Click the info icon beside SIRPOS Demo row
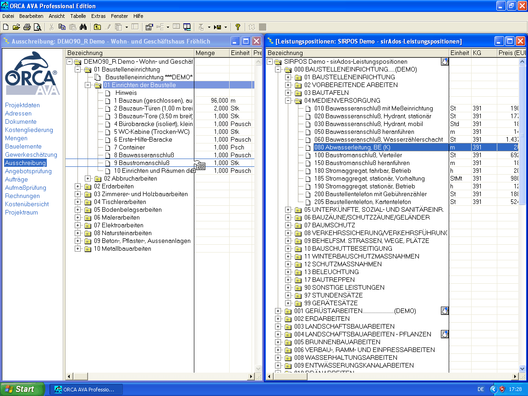 tap(445, 61)
